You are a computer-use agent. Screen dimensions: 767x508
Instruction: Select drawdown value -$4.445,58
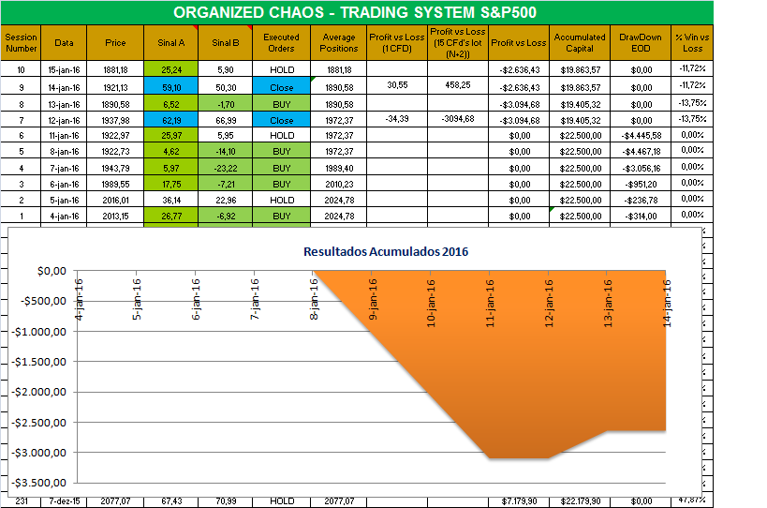[x=641, y=136]
